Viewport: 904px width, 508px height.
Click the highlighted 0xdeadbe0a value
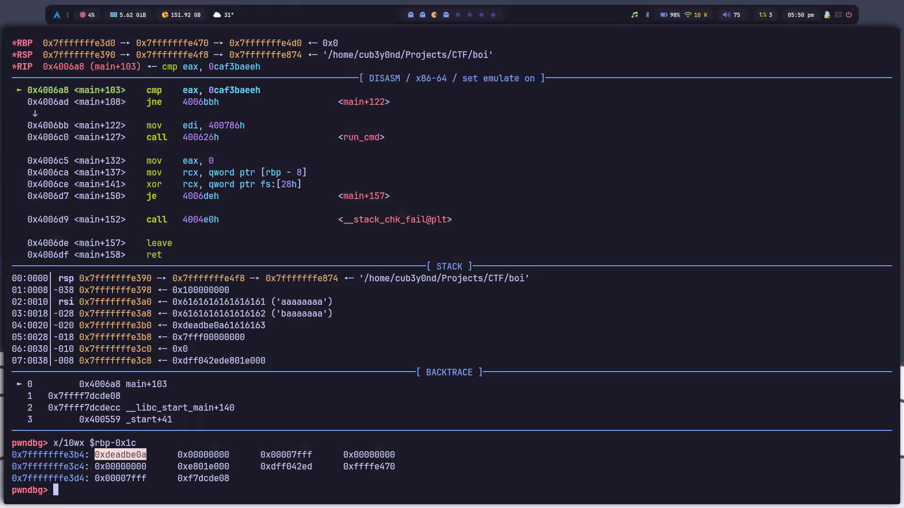point(121,455)
